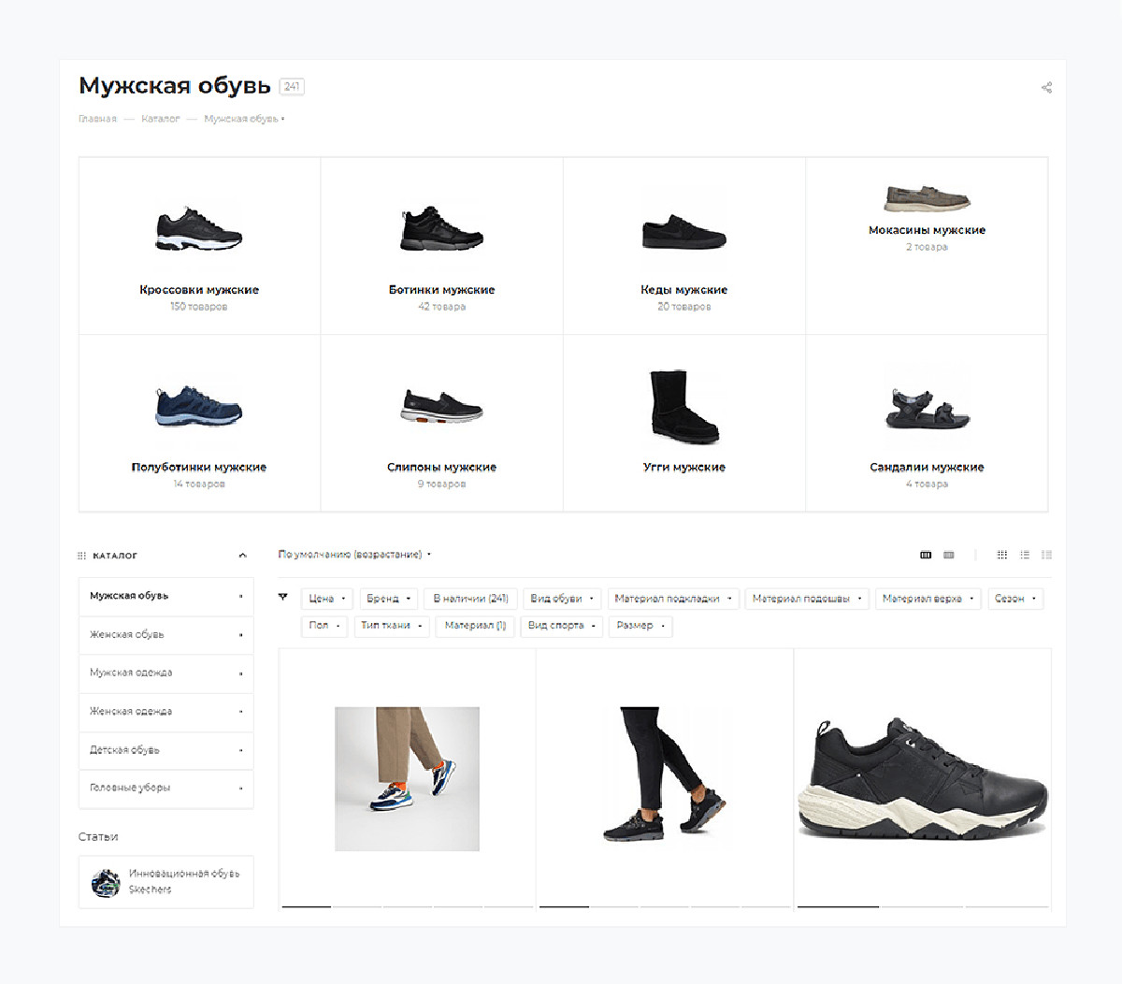
Task: Go to 'Каталог' breadcrumb link
Action: (x=160, y=119)
